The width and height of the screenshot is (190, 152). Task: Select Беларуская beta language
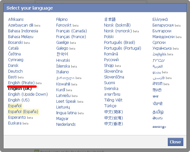pyautogui.click(x=163, y=25)
